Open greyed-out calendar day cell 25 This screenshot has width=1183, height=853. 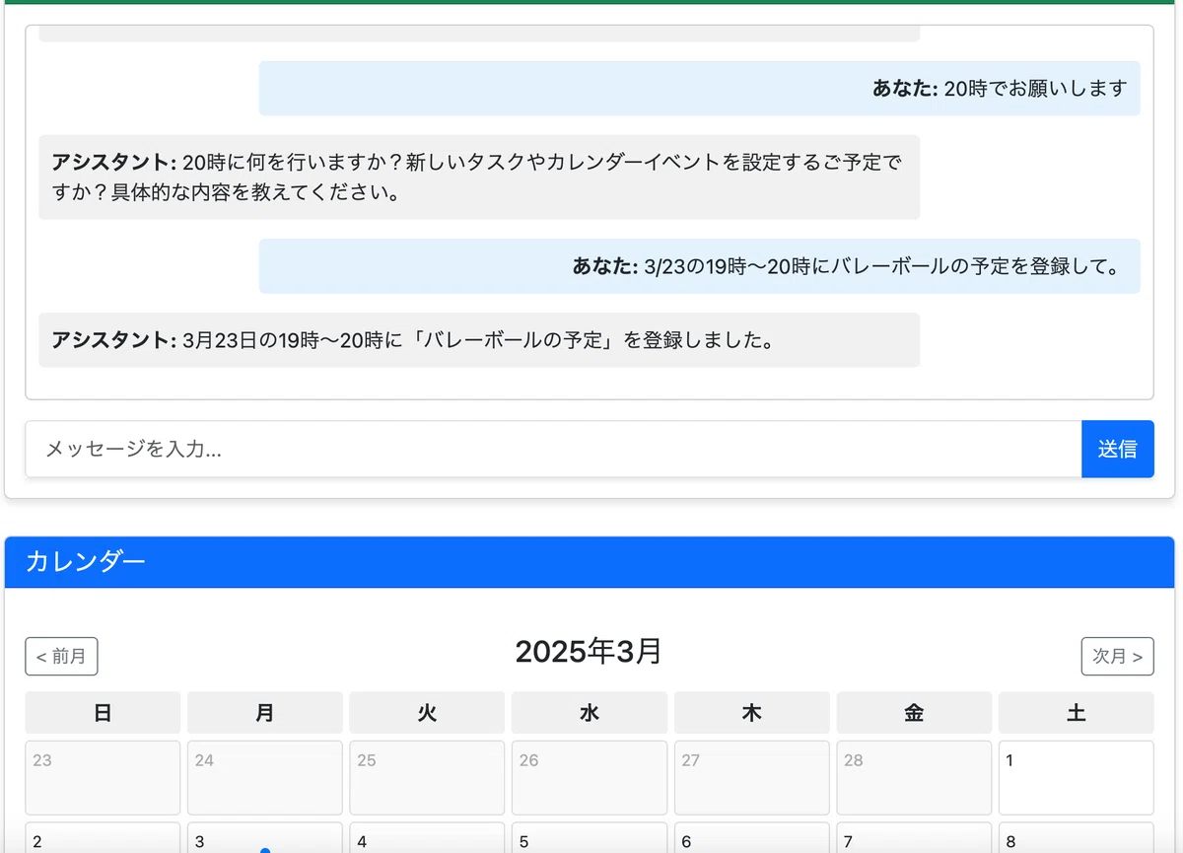pos(427,778)
